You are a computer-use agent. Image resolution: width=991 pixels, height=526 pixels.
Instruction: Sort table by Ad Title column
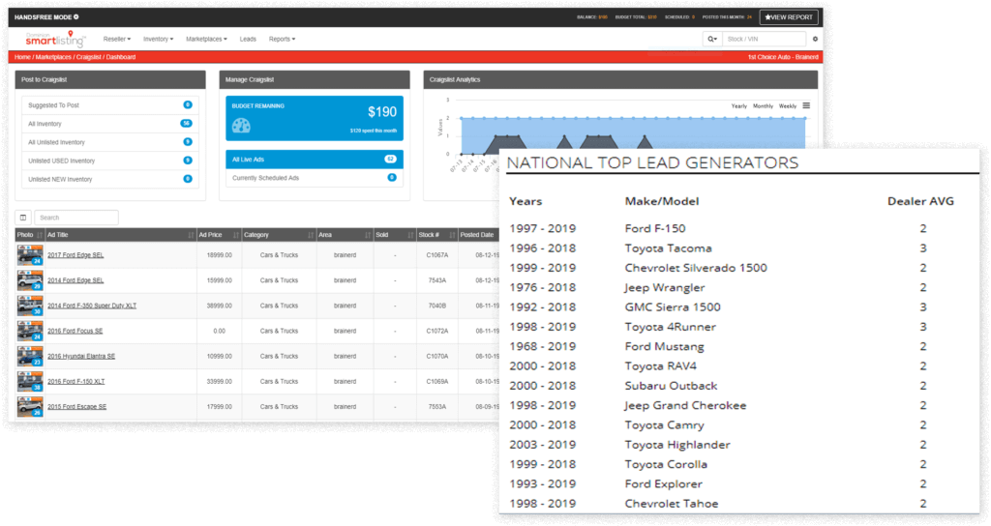tap(191, 235)
